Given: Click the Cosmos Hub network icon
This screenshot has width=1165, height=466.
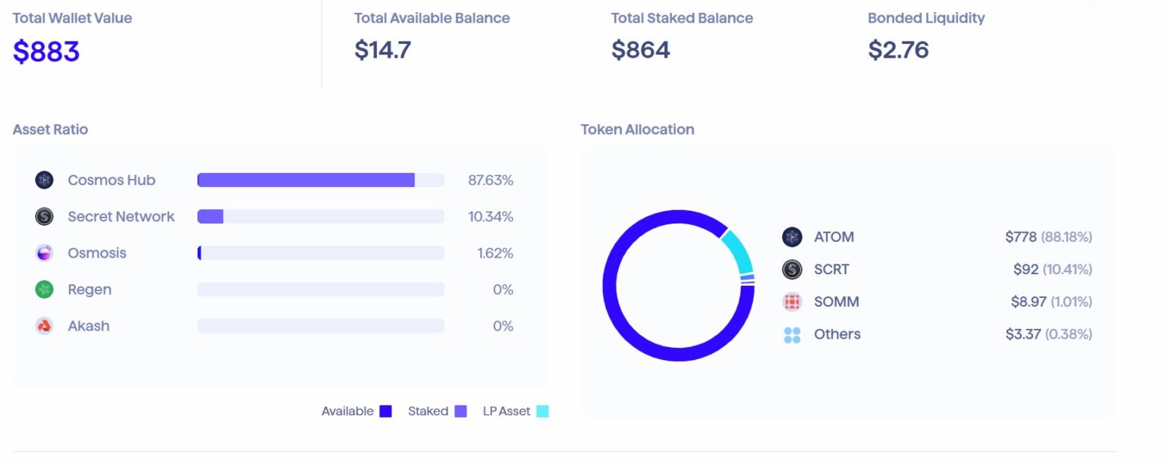Looking at the screenshot, I should point(45,180).
